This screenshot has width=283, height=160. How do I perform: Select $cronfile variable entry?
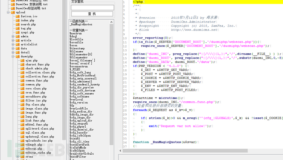[x=76, y=42]
